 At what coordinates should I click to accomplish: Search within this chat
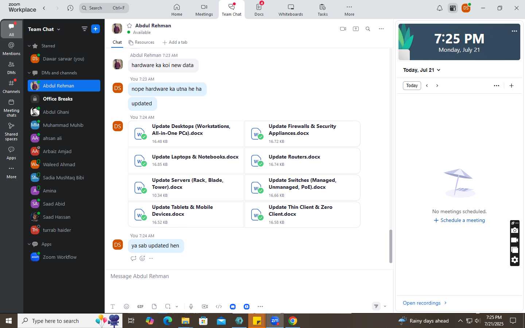(368, 29)
